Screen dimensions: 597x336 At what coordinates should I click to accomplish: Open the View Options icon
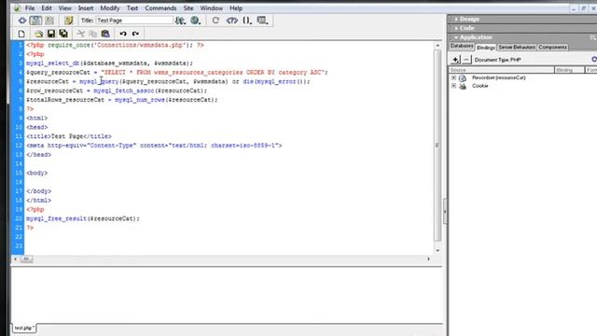(x=262, y=21)
